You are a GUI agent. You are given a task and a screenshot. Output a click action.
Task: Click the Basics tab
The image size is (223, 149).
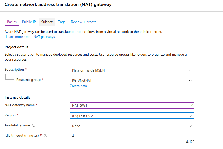[12, 22]
